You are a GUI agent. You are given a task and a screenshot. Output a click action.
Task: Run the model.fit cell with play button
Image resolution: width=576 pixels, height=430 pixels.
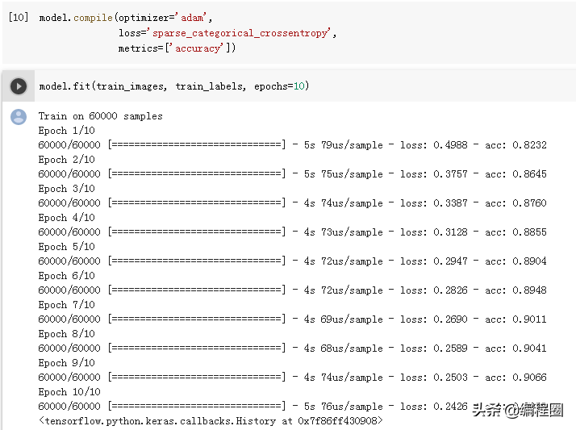tap(19, 86)
